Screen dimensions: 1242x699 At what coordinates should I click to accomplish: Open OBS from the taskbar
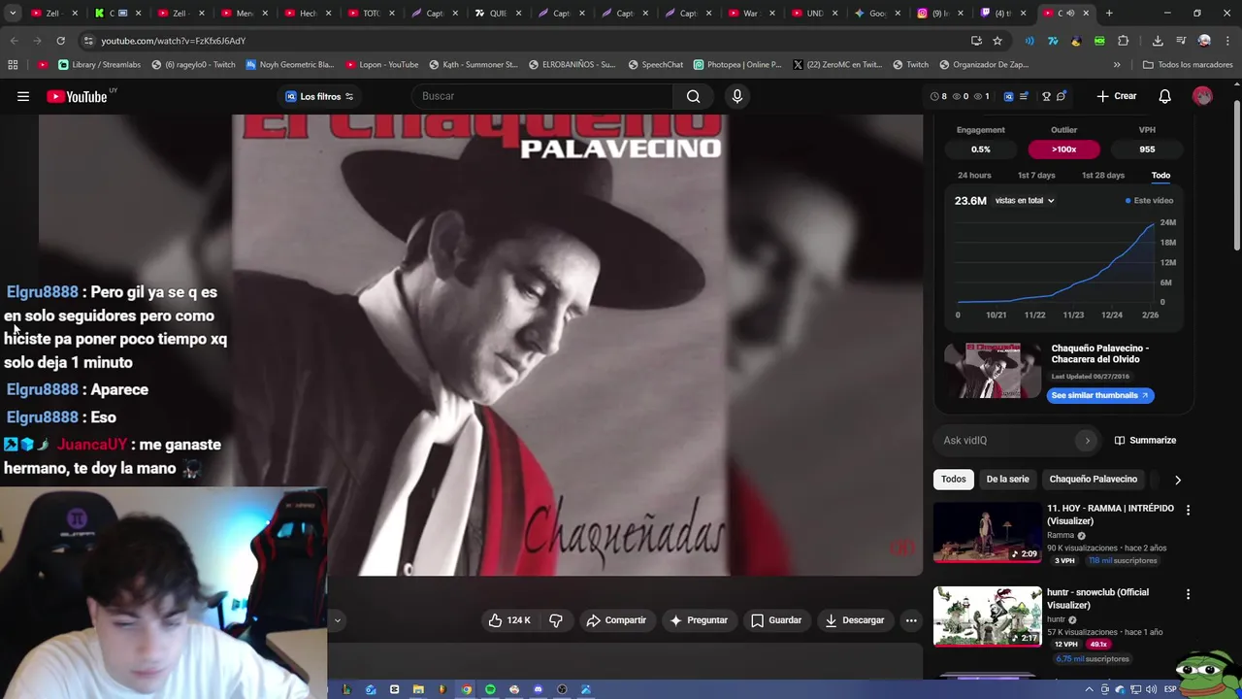[562, 689]
